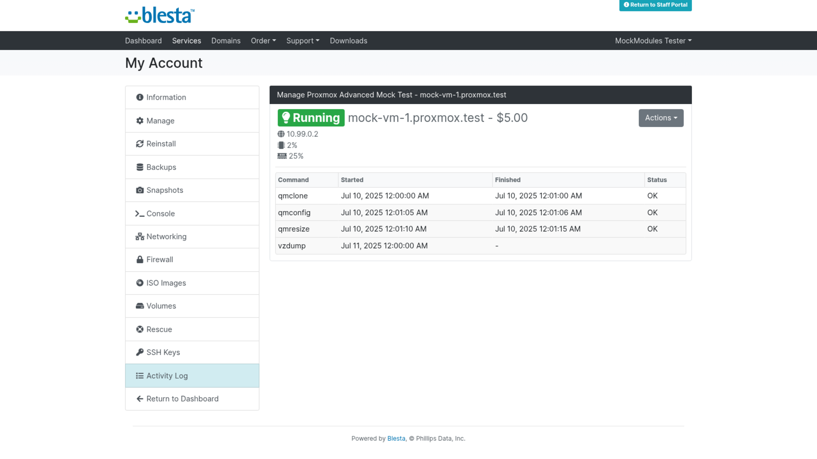The height and width of the screenshot is (459, 817).
Task: Click the Reinstall refresh icon
Action: coord(140,144)
